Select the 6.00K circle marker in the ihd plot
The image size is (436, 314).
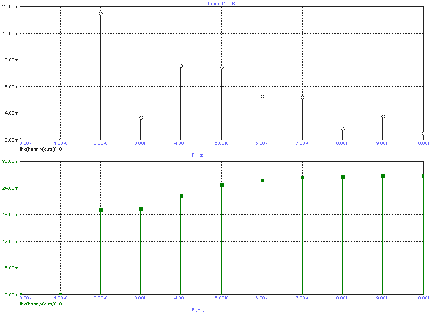tap(262, 96)
